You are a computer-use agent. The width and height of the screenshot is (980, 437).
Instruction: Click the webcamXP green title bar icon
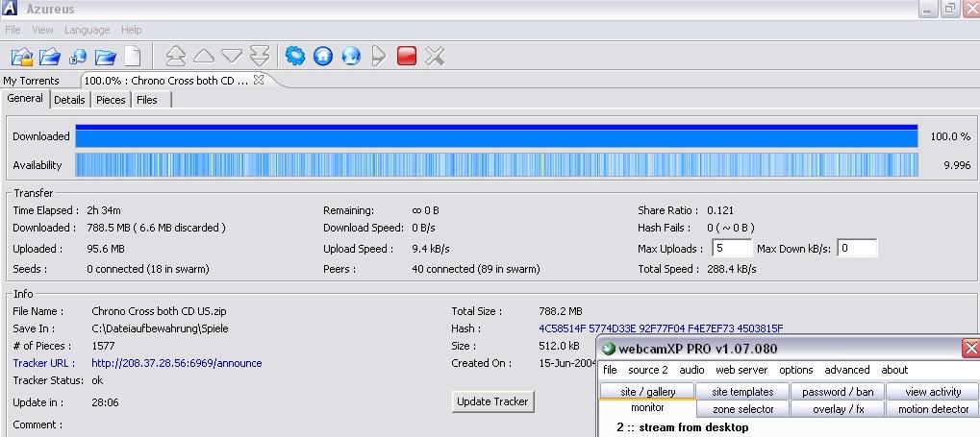pyautogui.click(x=608, y=349)
